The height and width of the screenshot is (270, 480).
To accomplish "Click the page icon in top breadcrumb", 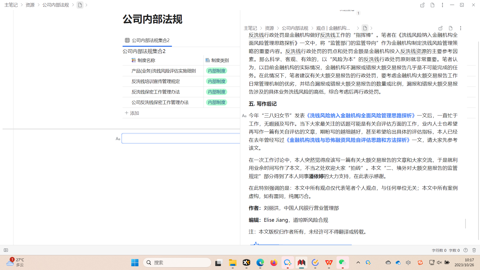I will coord(80,5).
